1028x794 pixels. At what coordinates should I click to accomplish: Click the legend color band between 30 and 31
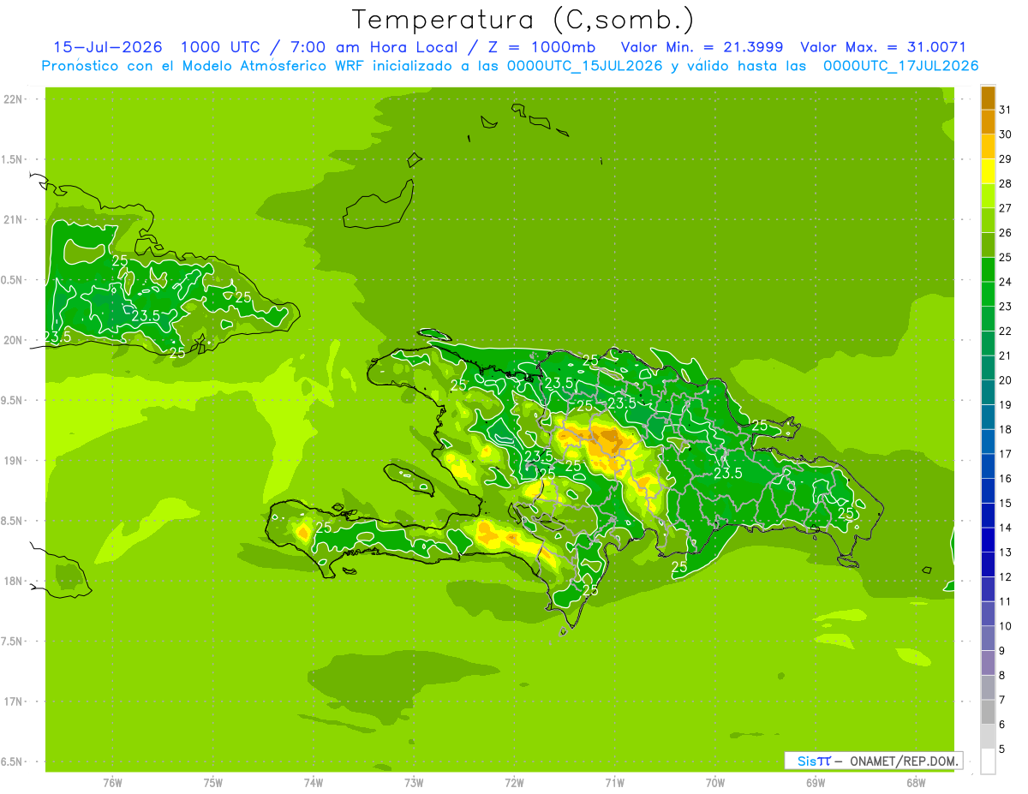pos(988,122)
